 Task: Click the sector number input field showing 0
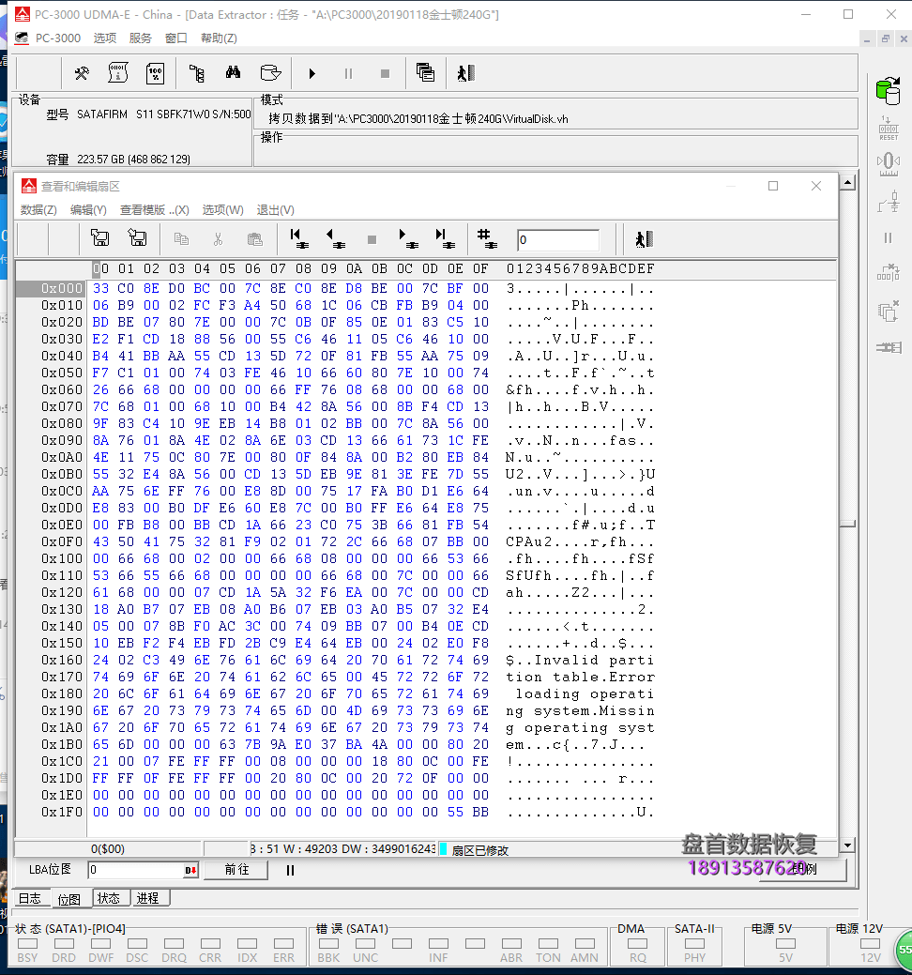557,240
